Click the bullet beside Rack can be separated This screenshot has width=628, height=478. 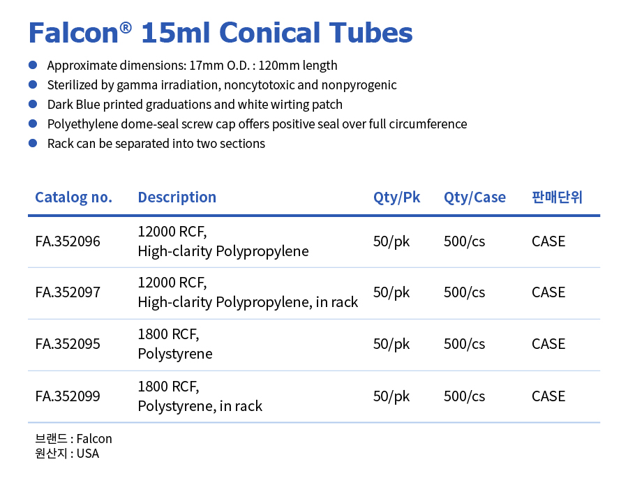(33, 144)
